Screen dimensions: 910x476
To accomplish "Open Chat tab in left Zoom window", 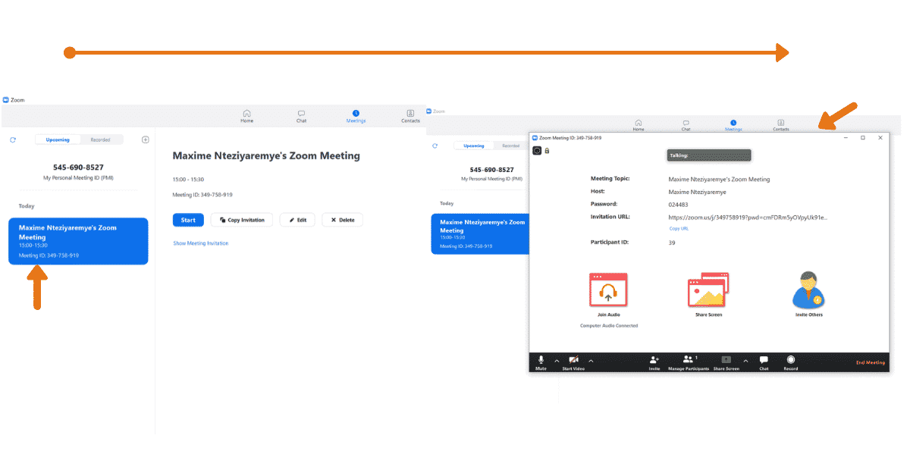I will tap(301, 116).
